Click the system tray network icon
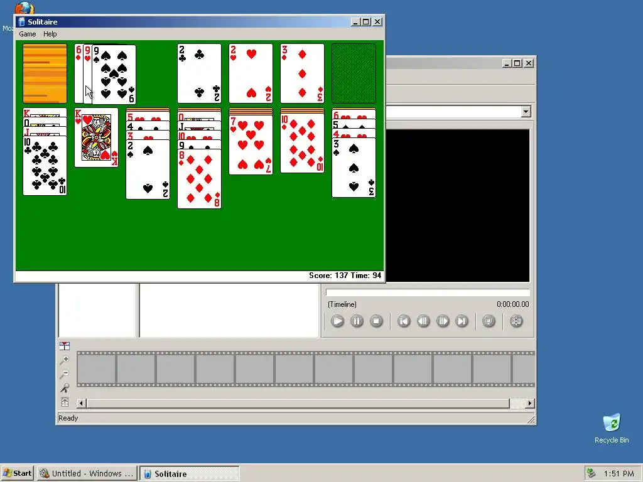 (591, 473)
